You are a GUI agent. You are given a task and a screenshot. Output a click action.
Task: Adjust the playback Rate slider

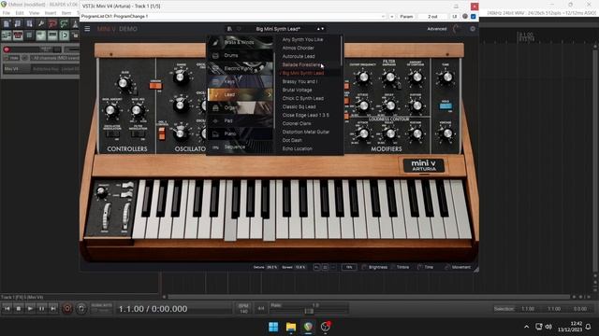[309, 311]
